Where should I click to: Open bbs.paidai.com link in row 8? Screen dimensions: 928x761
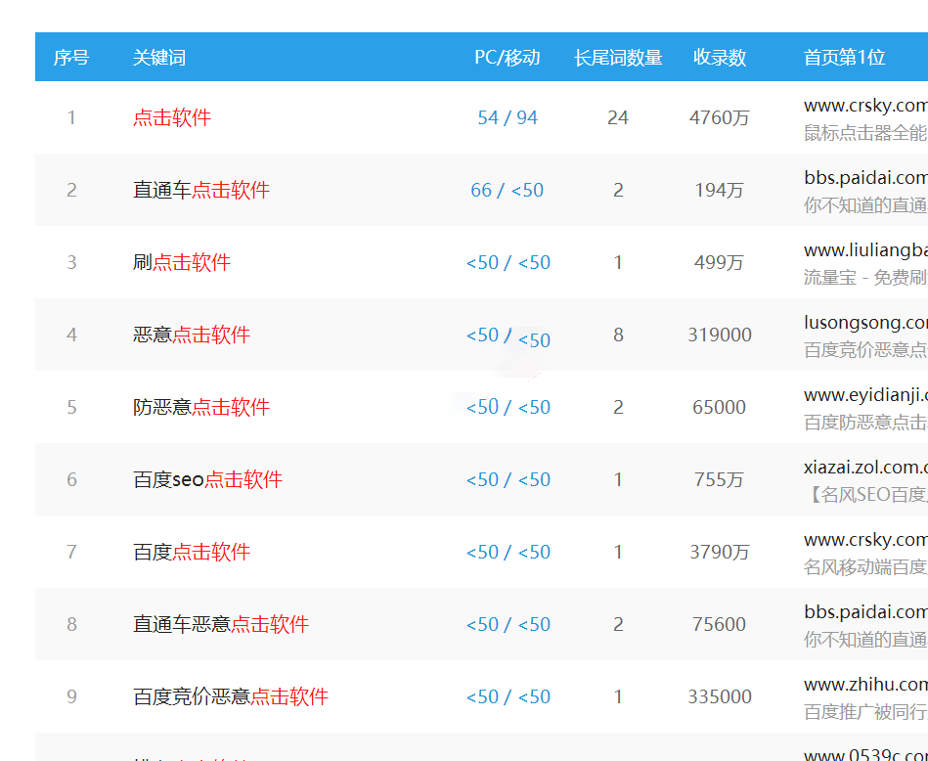coord(865,611)
